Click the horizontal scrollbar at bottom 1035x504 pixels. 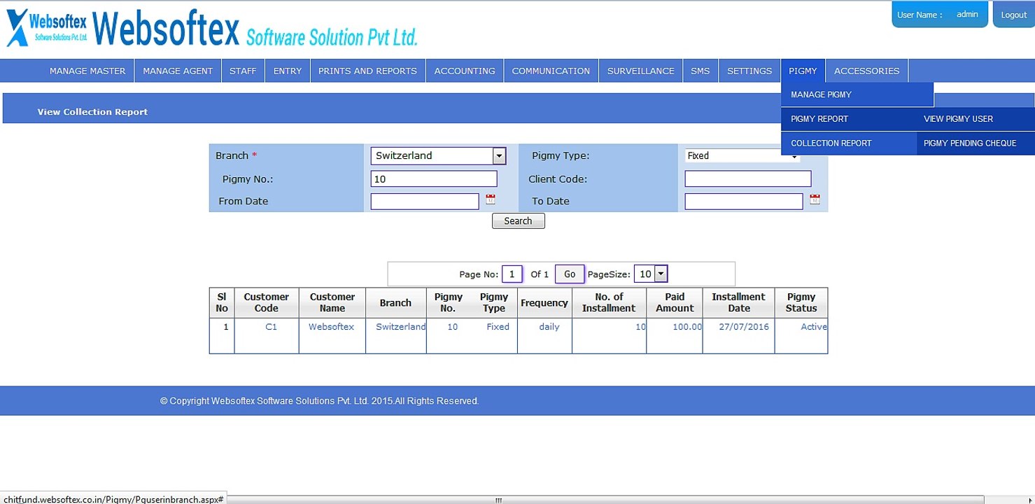tap(605, 500)
